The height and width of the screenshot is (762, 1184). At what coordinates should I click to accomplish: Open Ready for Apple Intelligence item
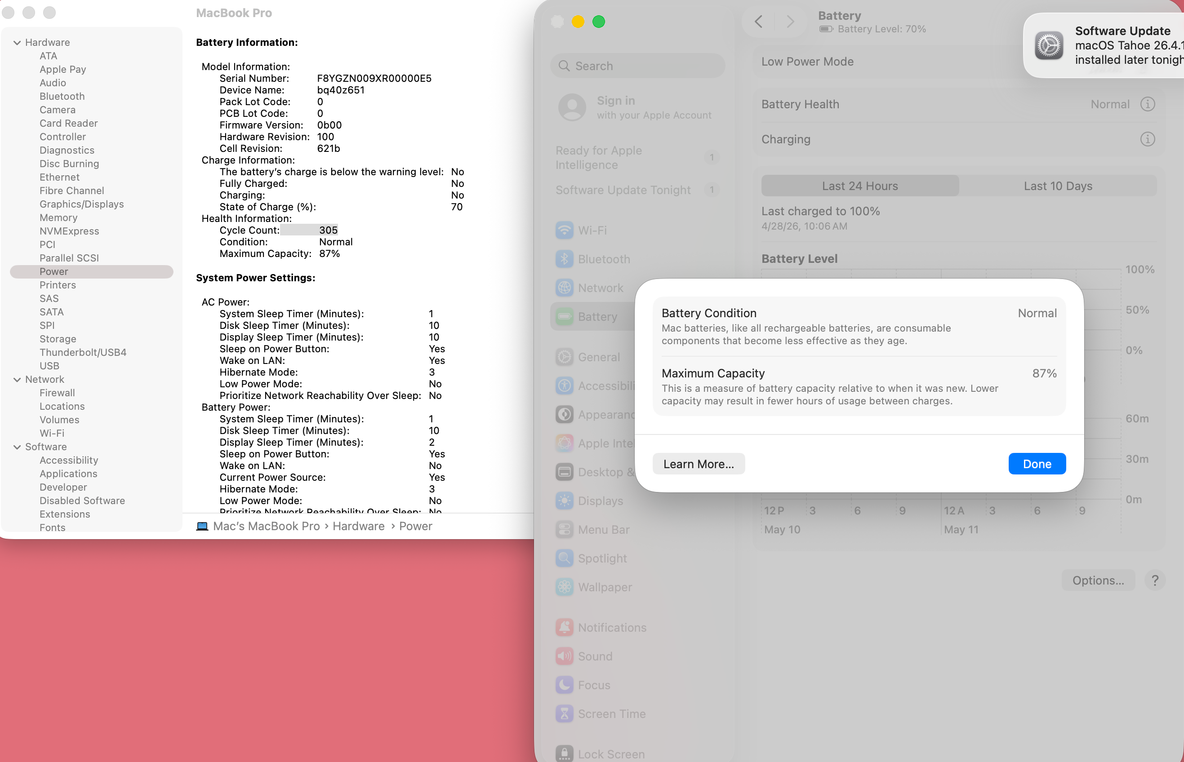coord(637,157)
